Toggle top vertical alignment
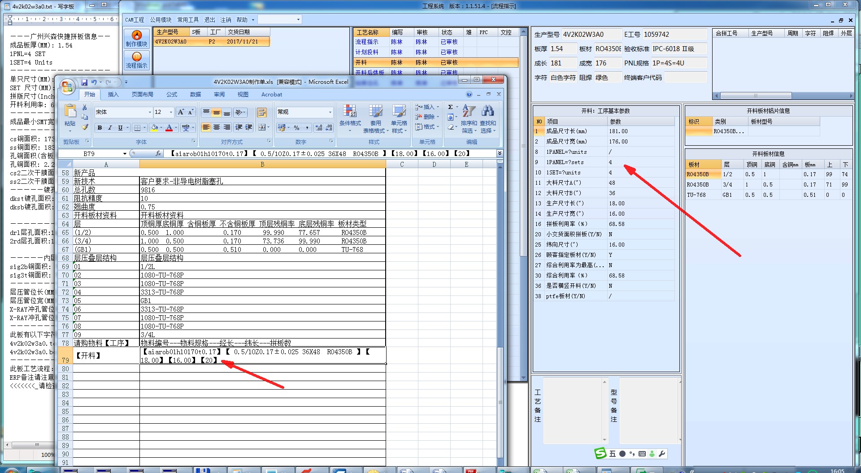This screenshot has width=861, height=473. click(206, 112)
